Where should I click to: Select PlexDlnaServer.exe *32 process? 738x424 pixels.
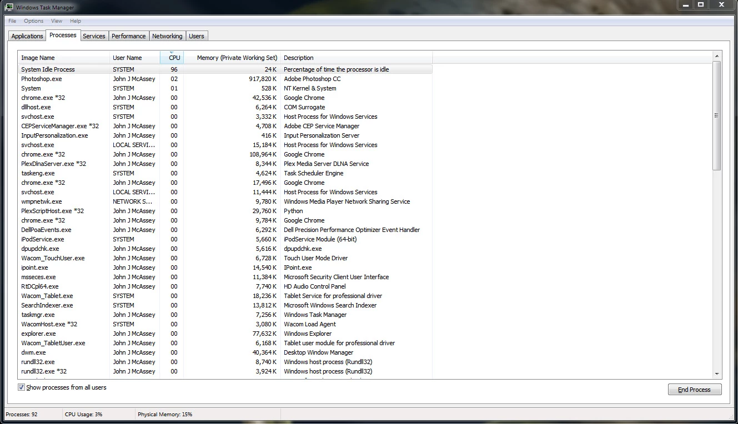point(225,164)
